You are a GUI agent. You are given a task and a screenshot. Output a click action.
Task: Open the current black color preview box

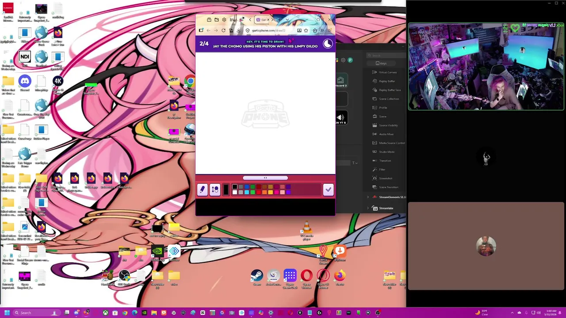coord(226,189)
